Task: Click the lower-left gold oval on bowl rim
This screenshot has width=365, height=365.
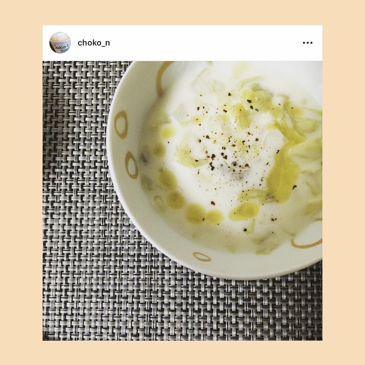Action: (x=132, y=165)
